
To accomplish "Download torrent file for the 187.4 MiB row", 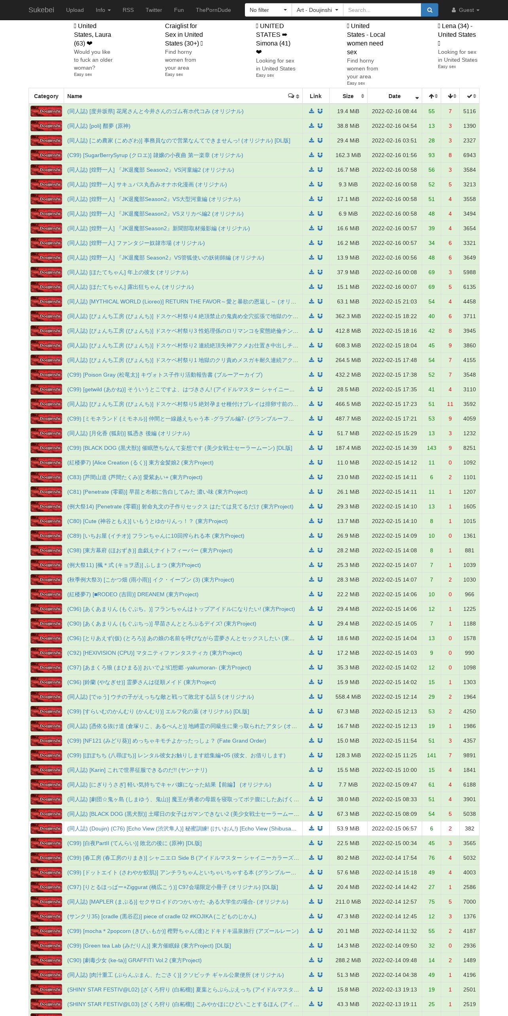I will pos(312,448).
